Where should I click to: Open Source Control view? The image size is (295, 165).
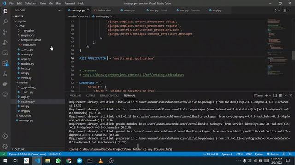[x=5, y=32]
